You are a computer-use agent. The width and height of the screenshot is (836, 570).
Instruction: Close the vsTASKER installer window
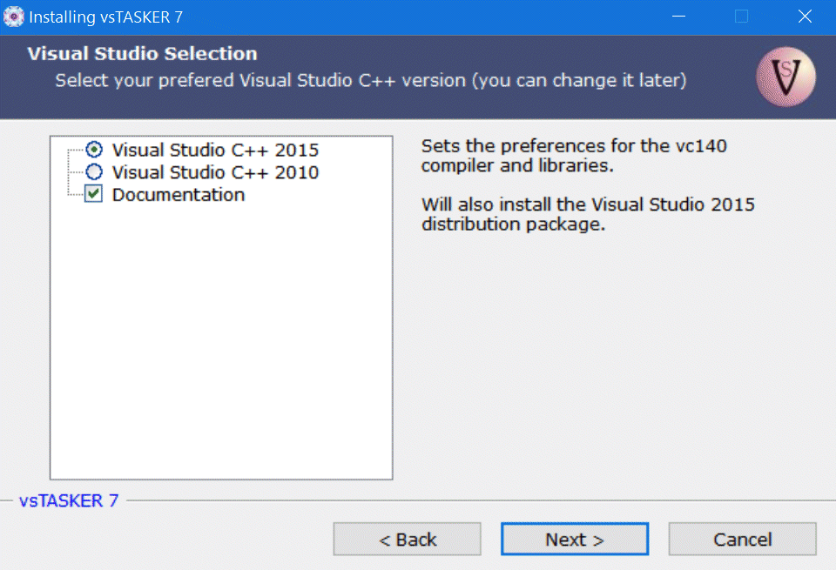(805, 17)
